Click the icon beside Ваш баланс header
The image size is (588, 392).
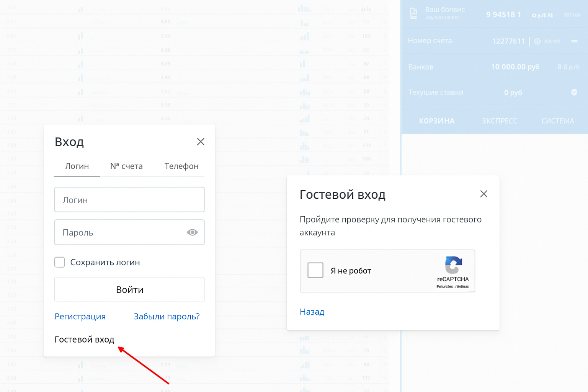(x=413, y=13)
